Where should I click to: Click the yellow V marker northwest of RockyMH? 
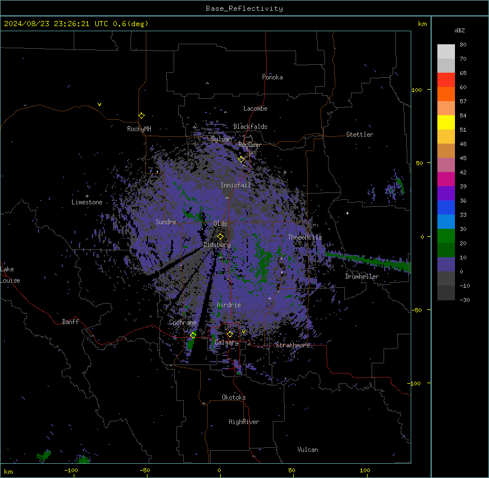99,104
